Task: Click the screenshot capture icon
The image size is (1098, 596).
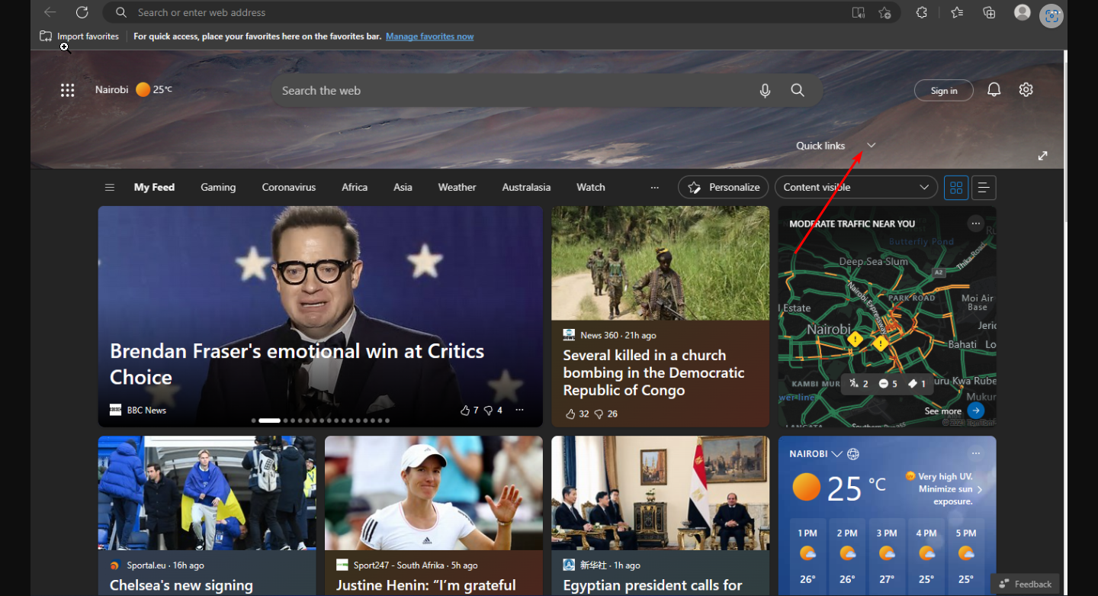Action: coord(1051,15)
